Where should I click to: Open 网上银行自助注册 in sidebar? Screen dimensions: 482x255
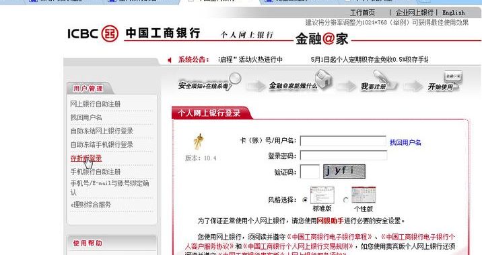coord(96,104)
